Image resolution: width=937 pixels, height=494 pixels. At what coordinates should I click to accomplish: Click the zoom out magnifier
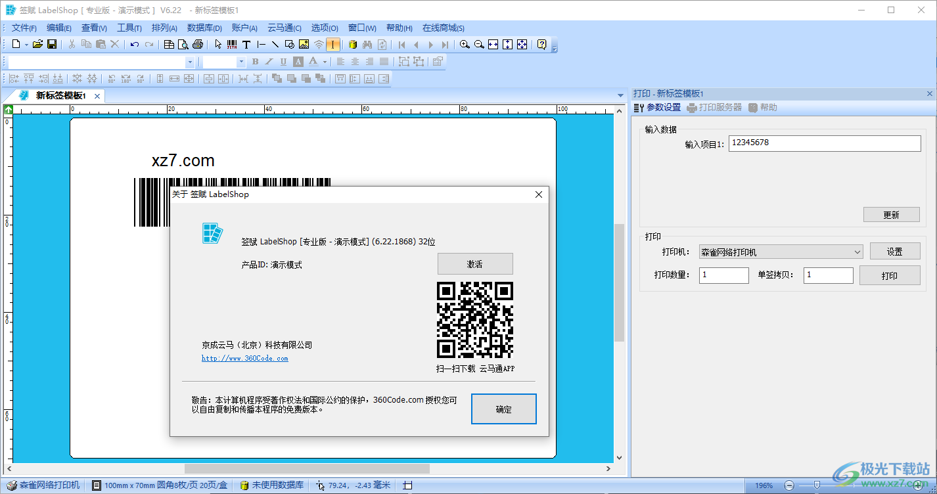point(479,45)
